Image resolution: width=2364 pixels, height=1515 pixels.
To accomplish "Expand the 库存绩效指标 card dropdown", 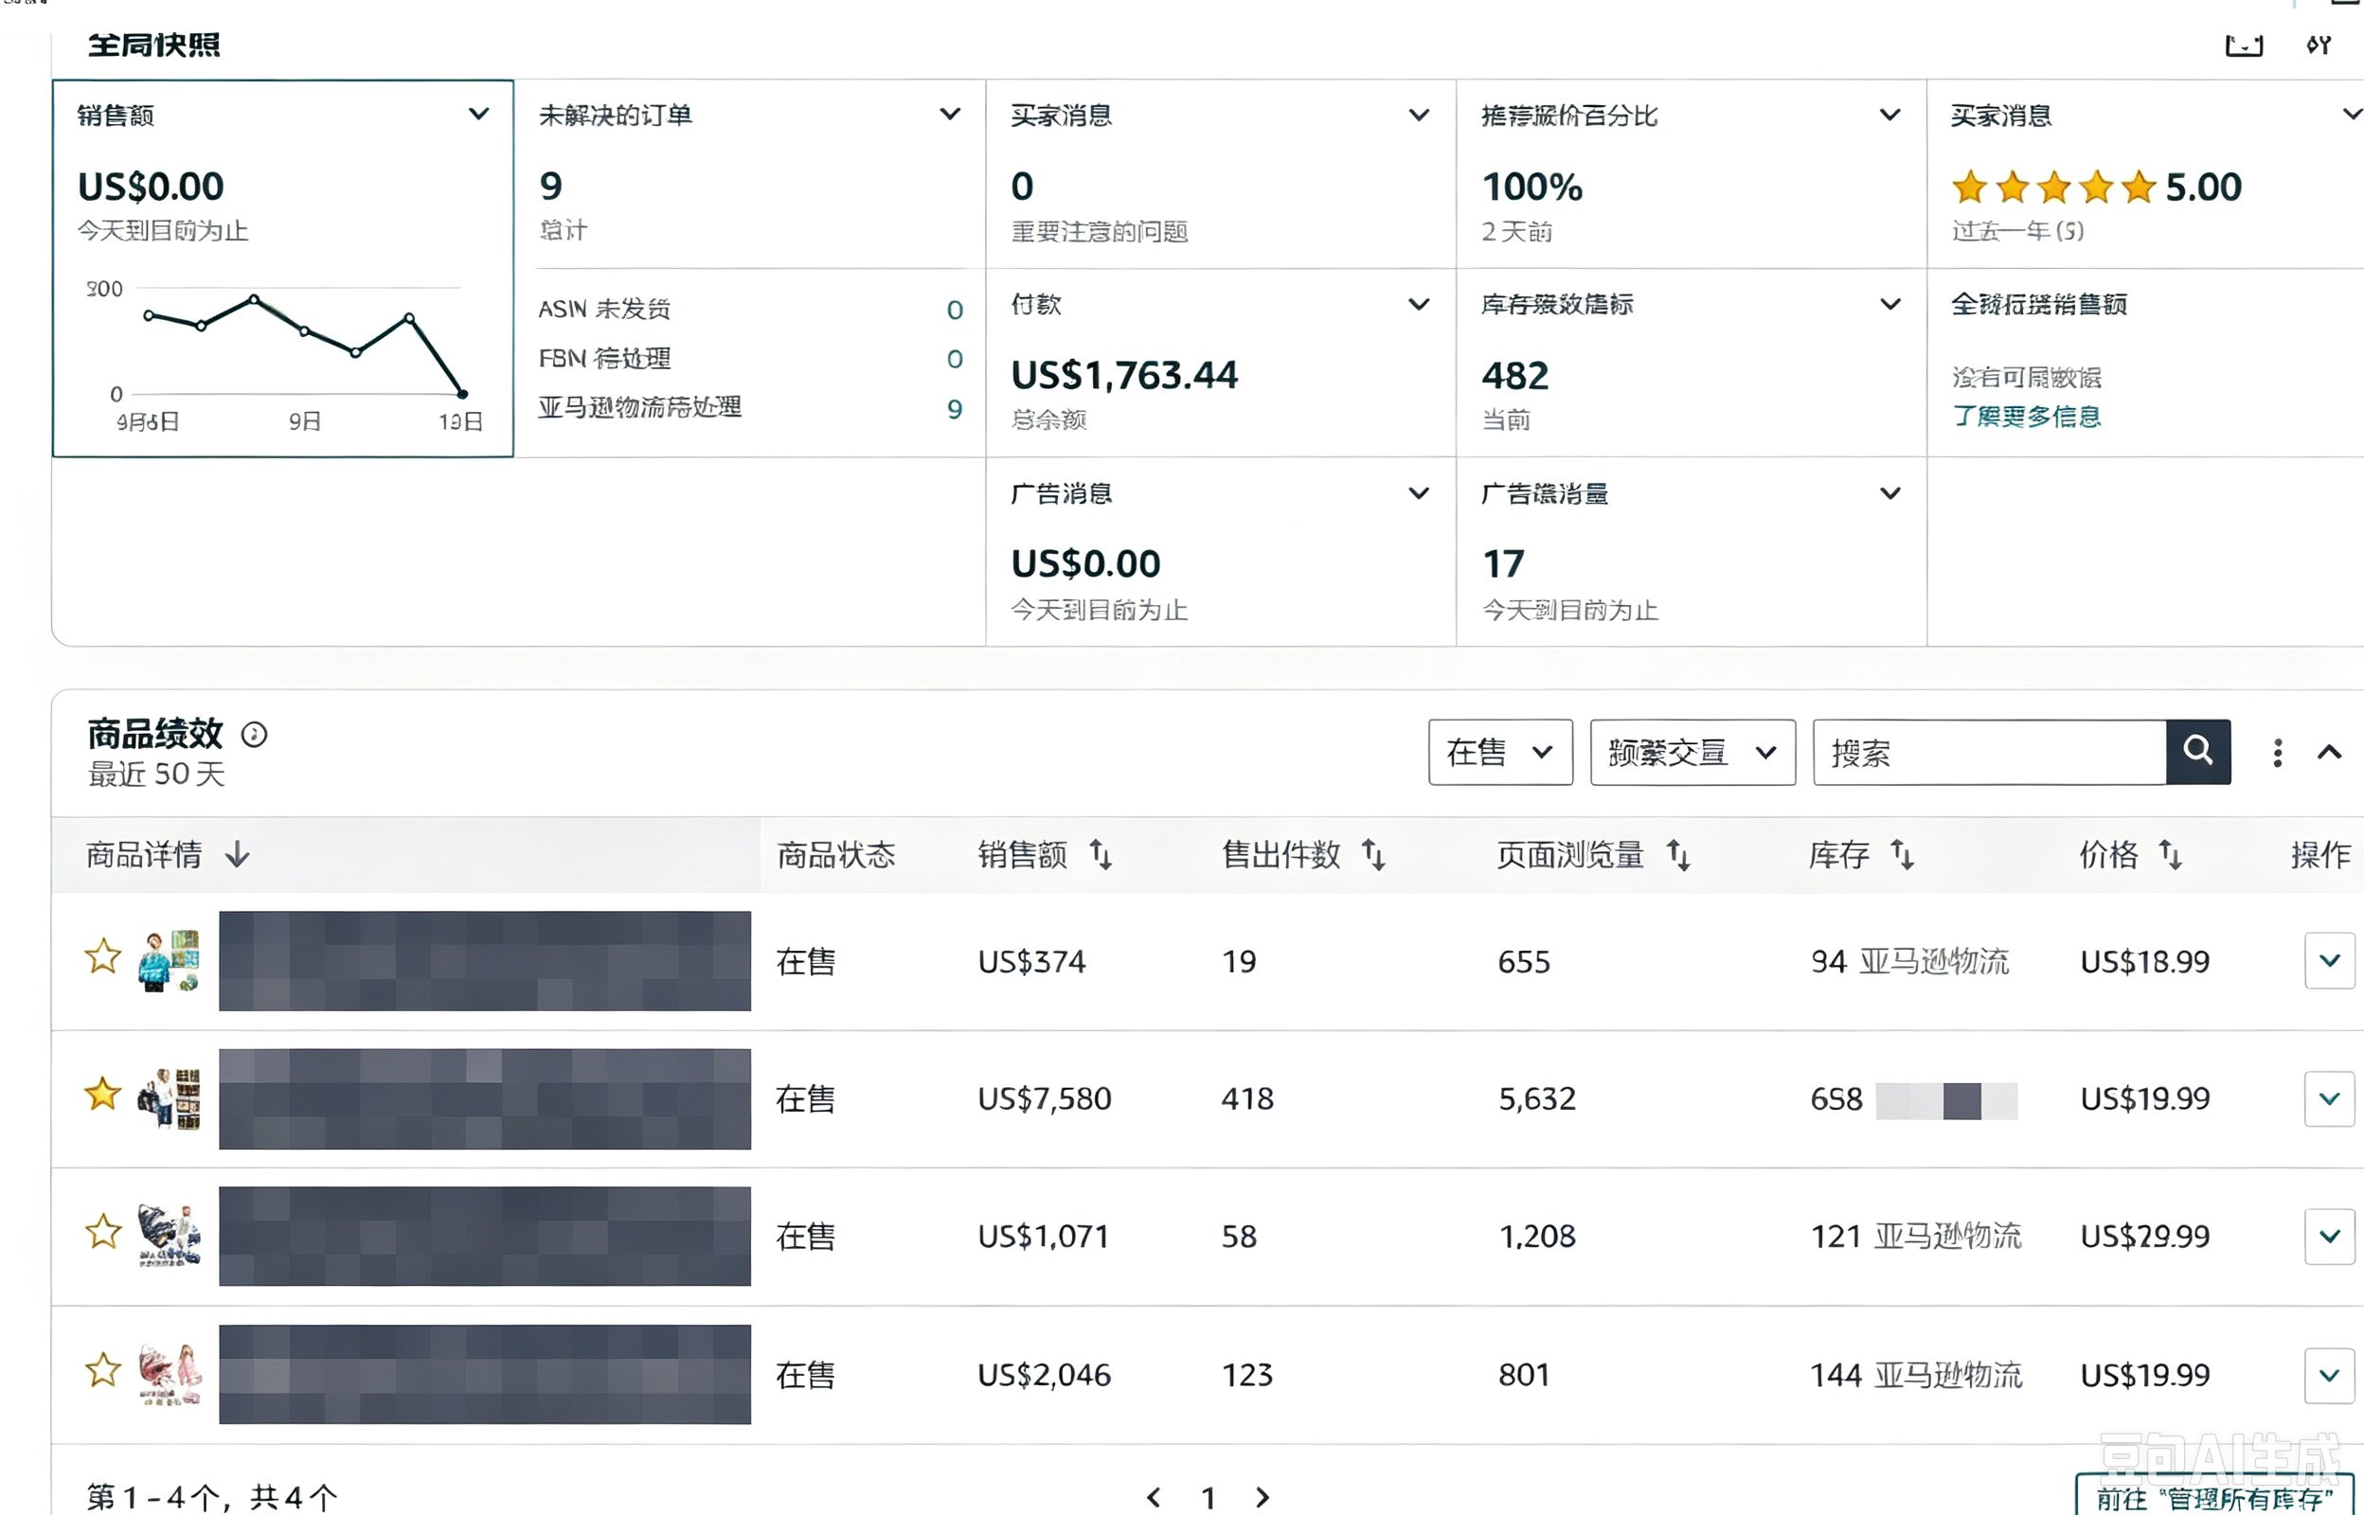I will pos(1889,304).
